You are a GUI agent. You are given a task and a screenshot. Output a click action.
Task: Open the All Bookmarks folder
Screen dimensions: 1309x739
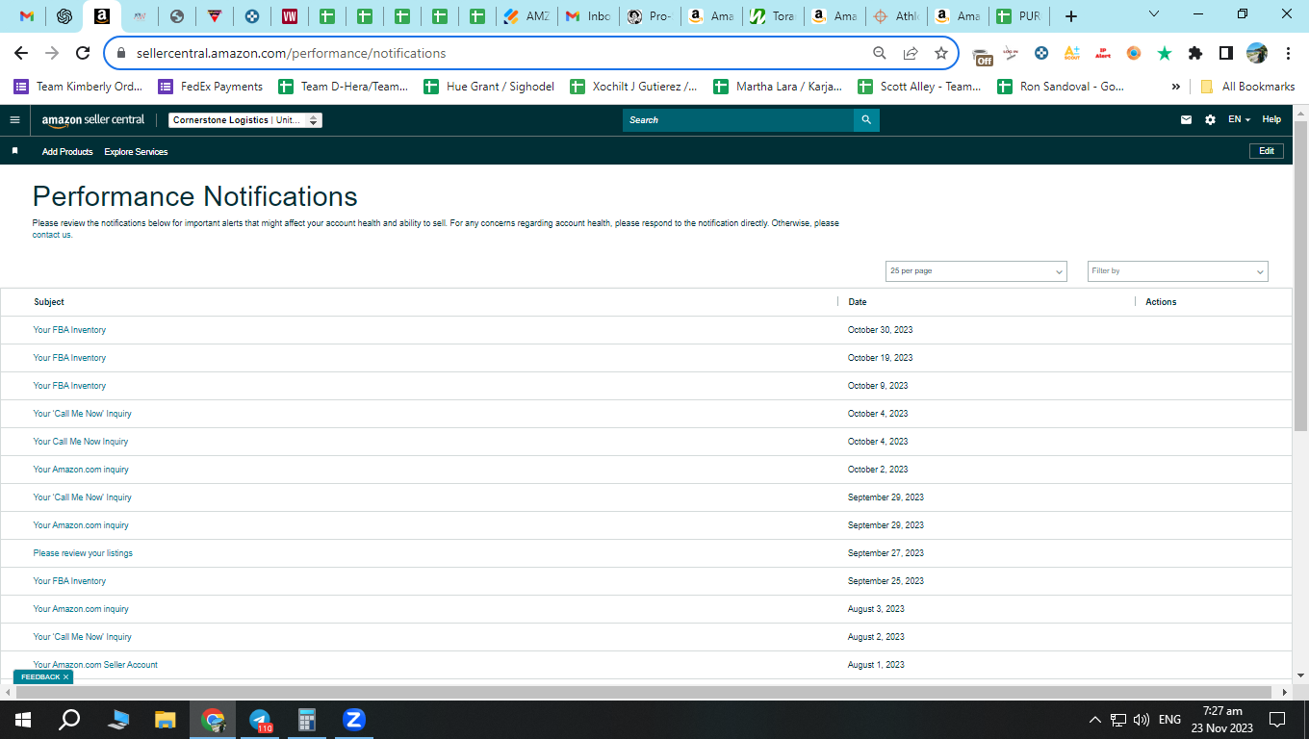(x=1247, y=87)
